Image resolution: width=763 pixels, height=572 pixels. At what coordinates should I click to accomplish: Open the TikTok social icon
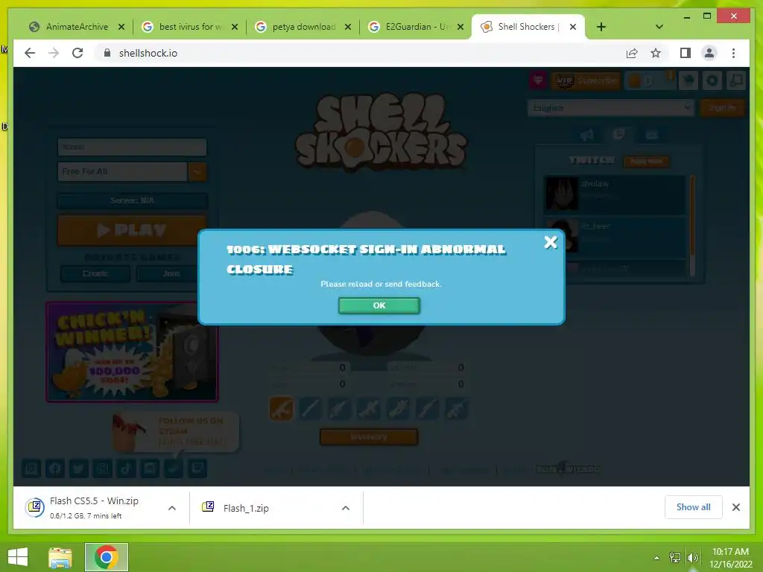tap(126, 468)
